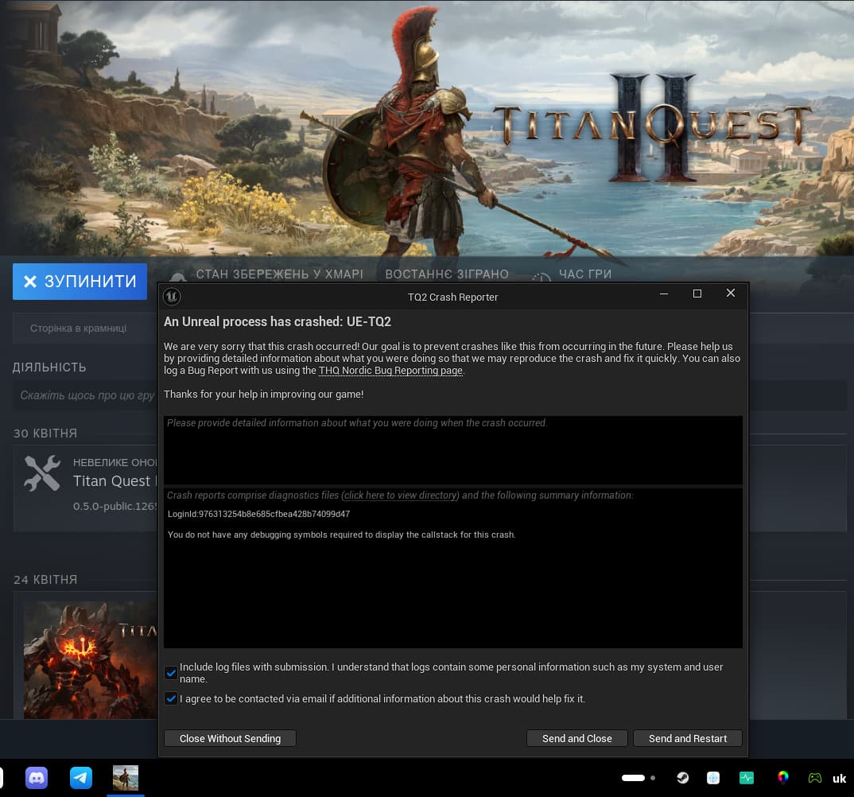Screen dimensions: 854x797
Task: Open Telegram from the taskbar
Action: [x=81, y=778]
